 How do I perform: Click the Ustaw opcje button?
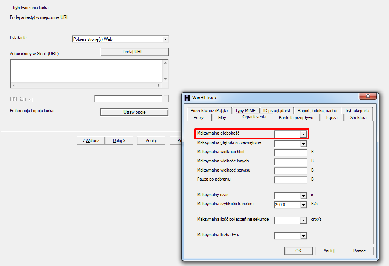[x=134, y=112]
